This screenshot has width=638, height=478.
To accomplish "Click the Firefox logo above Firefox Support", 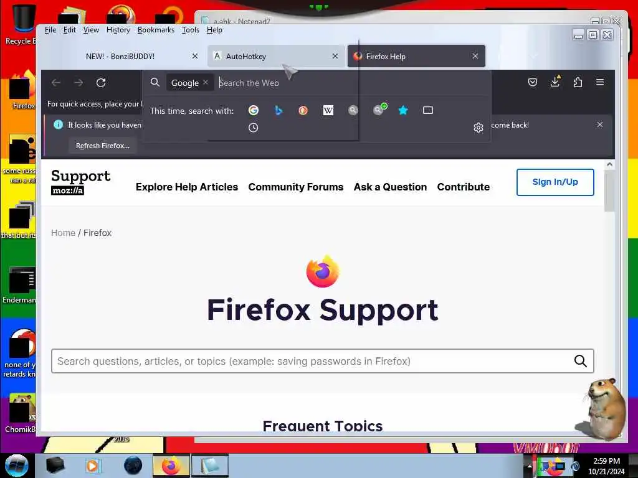I will point(323,271).
